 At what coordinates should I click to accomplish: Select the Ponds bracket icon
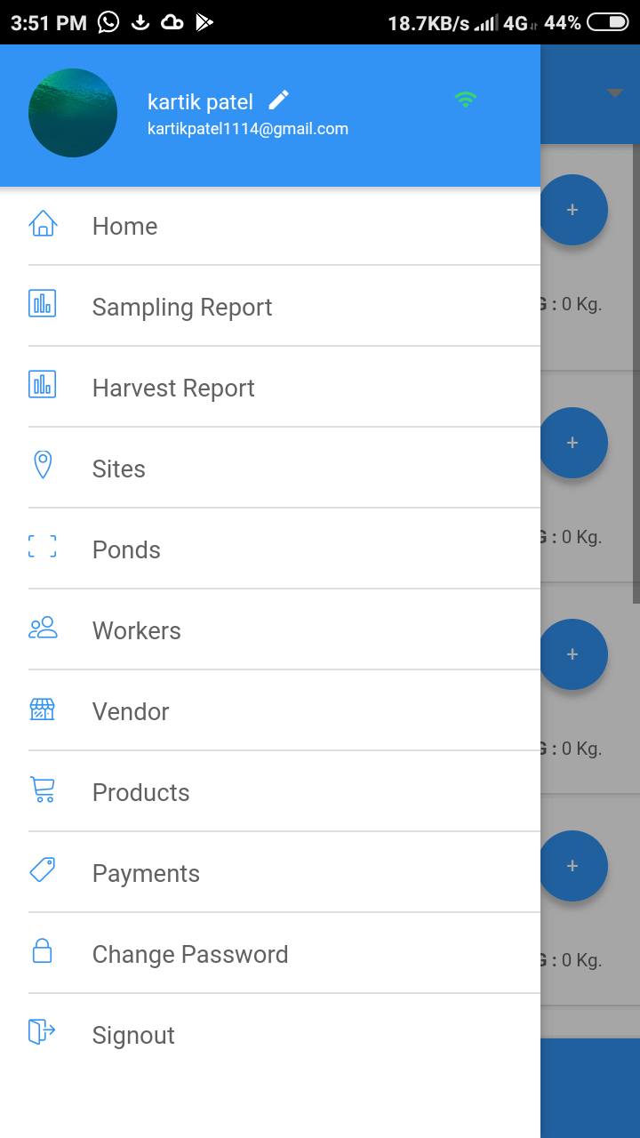(43, 547)
